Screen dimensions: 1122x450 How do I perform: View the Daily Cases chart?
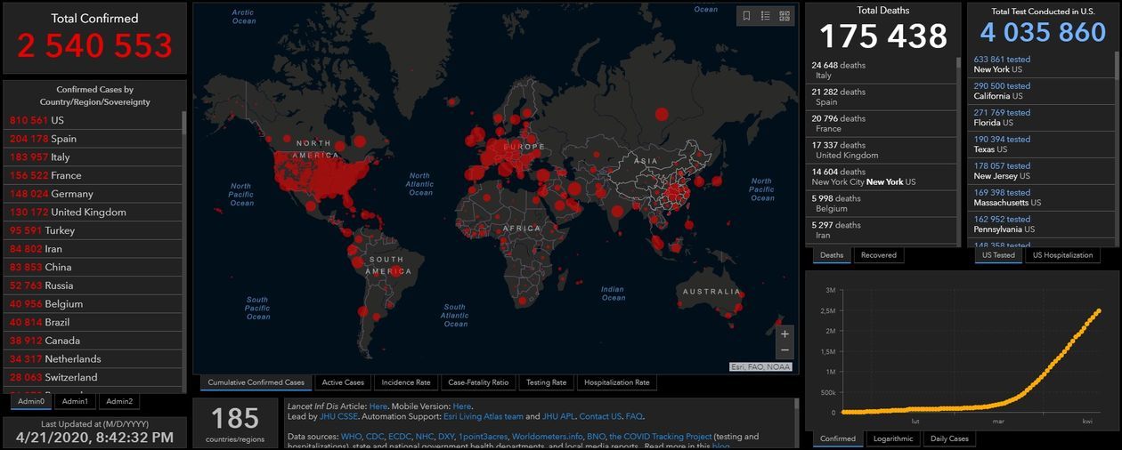click(x=947, y=438)
